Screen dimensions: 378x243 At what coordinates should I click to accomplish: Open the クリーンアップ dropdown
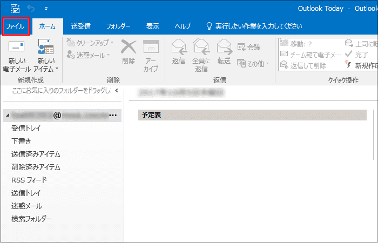coord(90,43)
